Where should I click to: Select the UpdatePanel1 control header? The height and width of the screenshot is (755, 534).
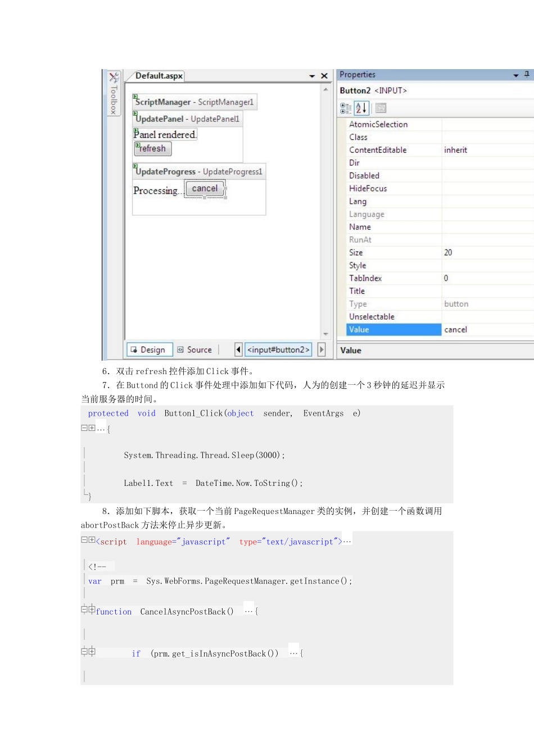(188, 119)
